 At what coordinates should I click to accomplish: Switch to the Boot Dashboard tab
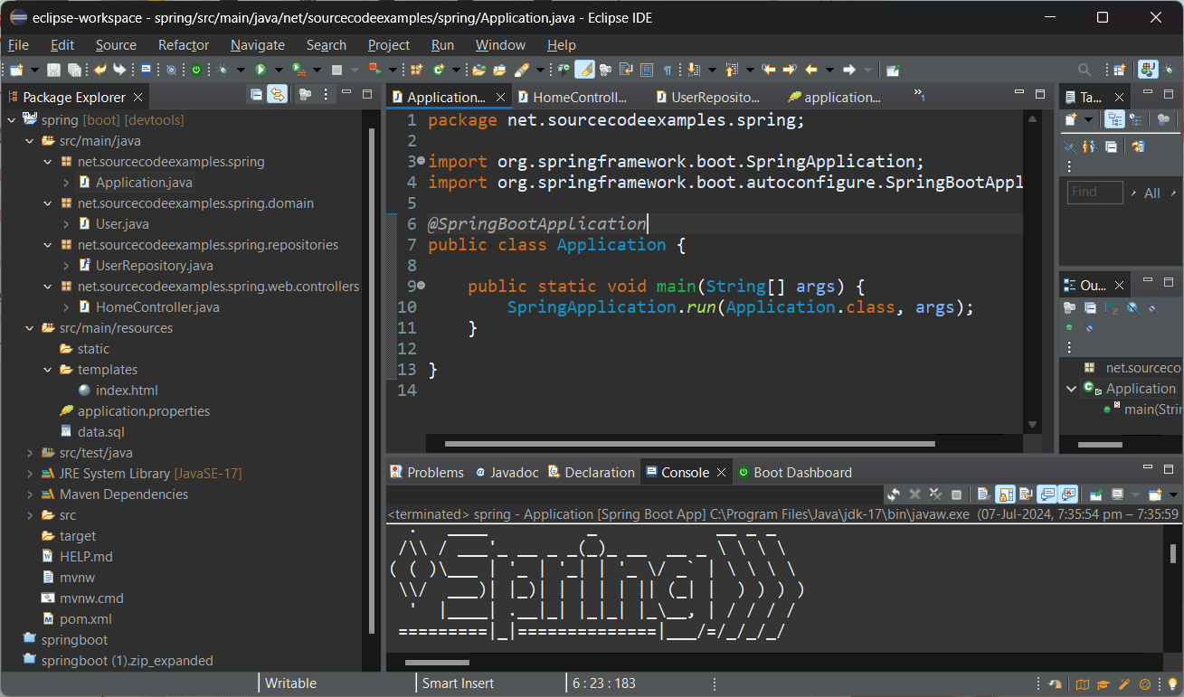(801, 472)
